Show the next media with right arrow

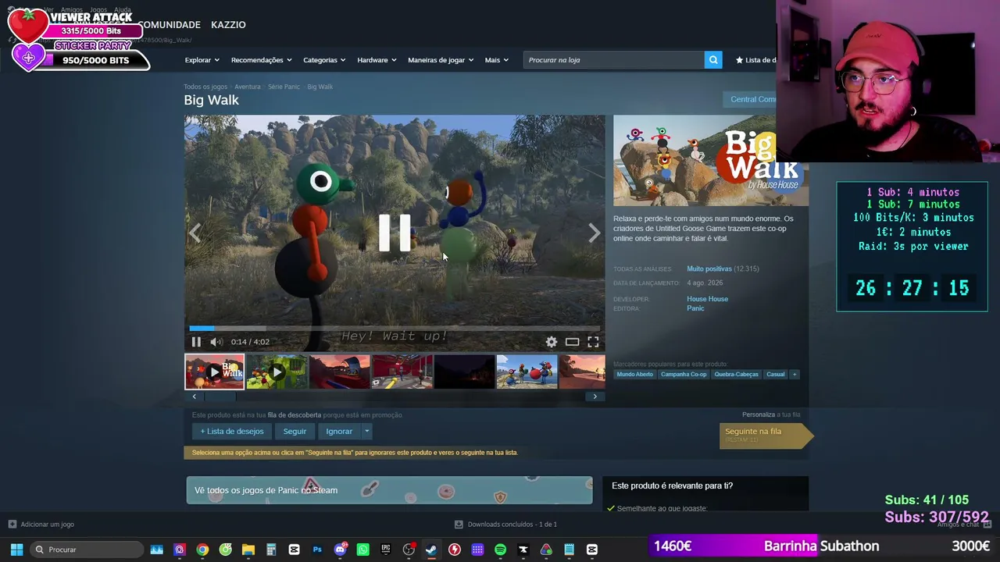coord(595,233)
